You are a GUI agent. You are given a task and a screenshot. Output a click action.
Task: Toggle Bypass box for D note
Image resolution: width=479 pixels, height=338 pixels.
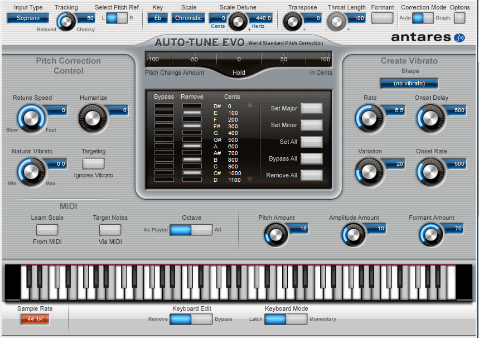point(164,180)
